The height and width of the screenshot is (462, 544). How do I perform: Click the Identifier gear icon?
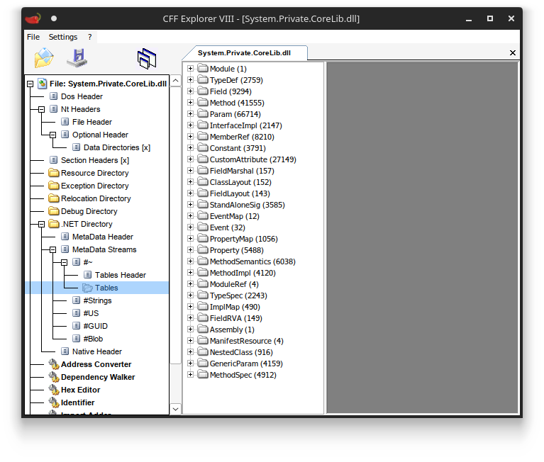click(x=54, y=402)
